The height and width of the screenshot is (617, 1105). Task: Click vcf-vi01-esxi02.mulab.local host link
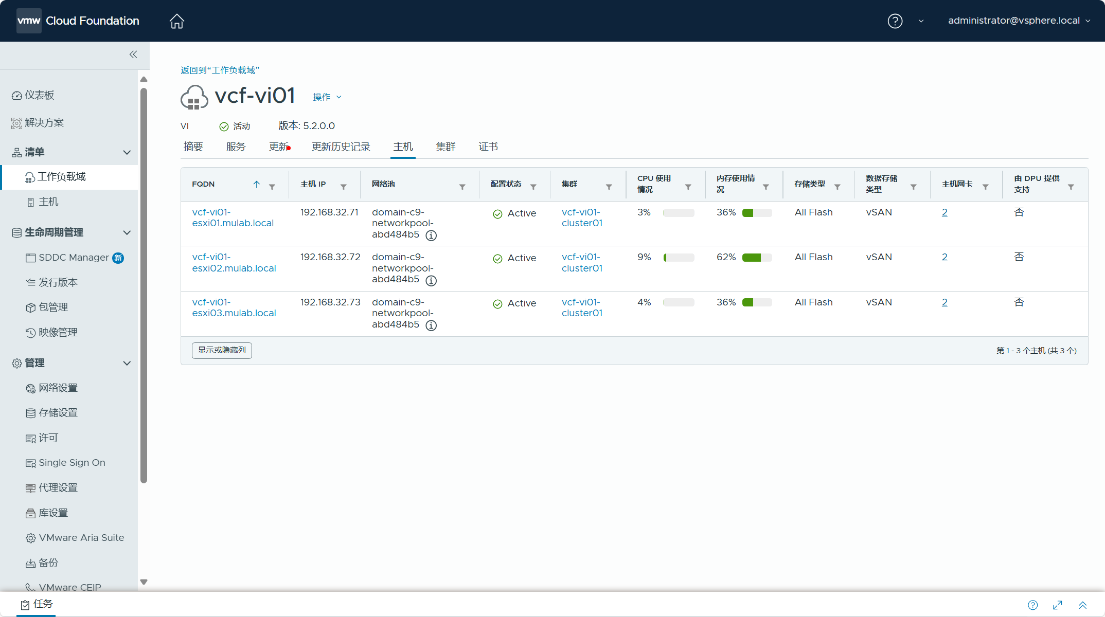pyautogui.click(x=232, y=263)
